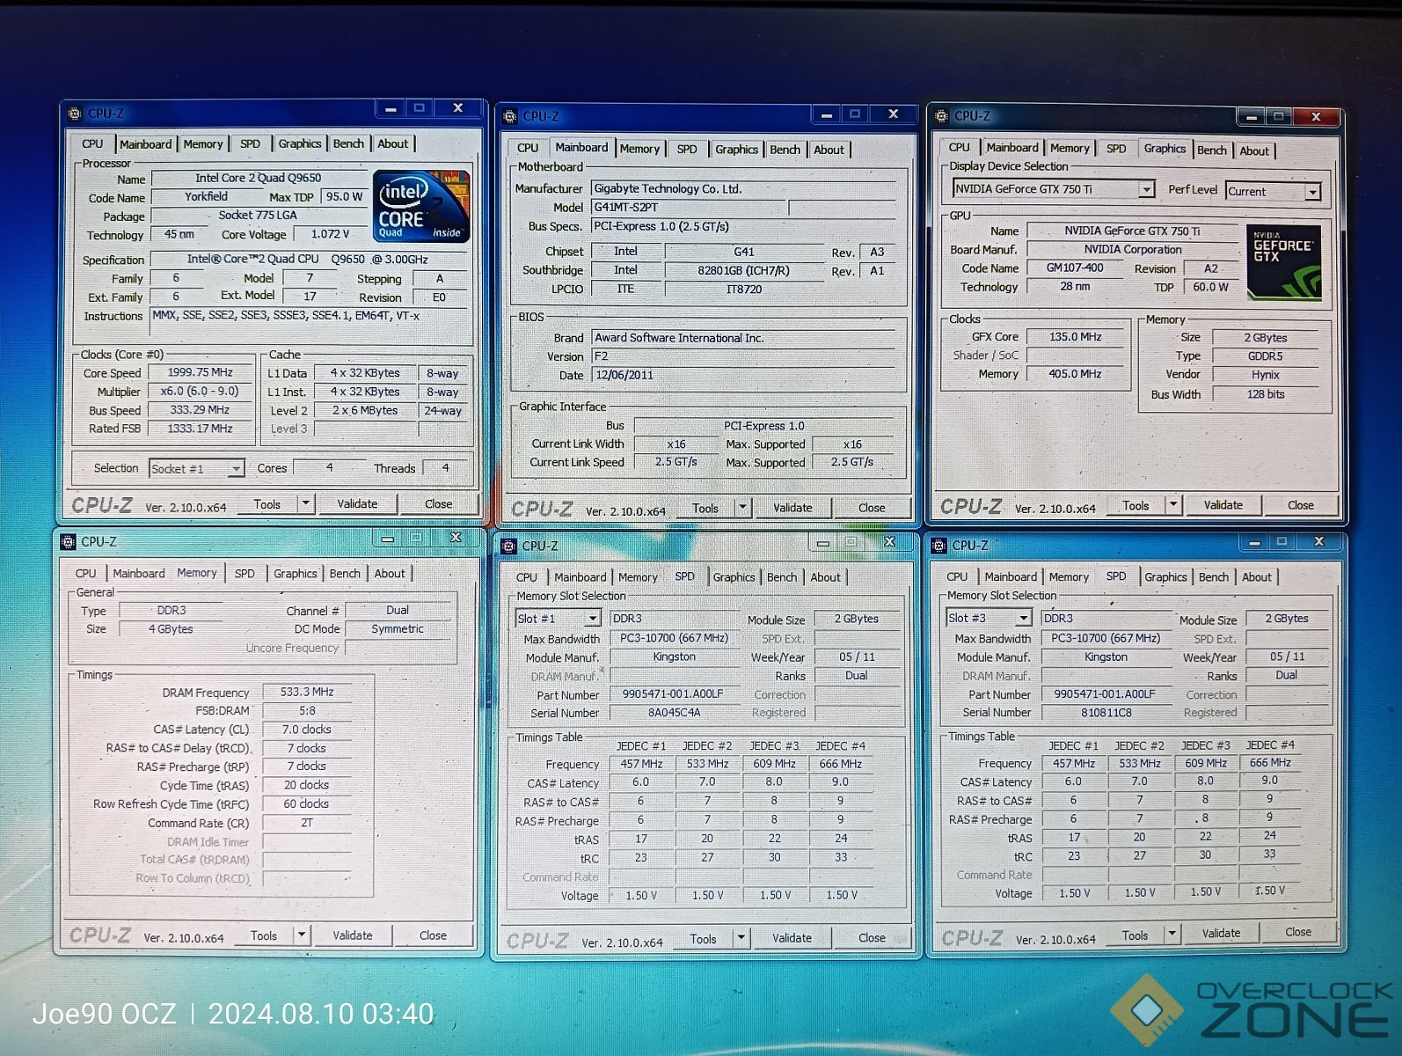Click the CPU-Z title icon in the Graphics window
Screen dimensions: 1402x1056
coord(941,116)
